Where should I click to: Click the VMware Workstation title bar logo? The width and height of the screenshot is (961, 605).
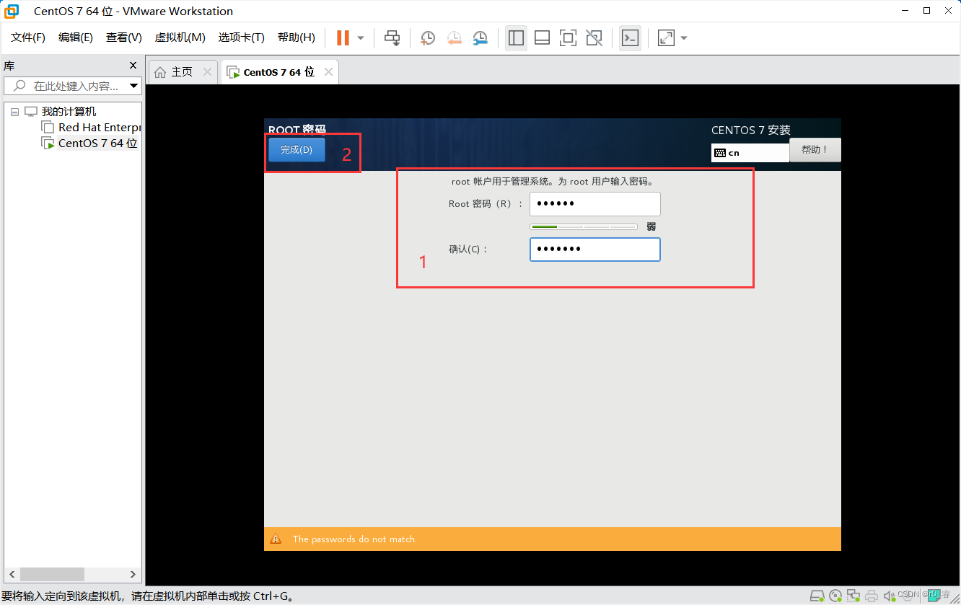pyautogui.click(x=12, y=11)
